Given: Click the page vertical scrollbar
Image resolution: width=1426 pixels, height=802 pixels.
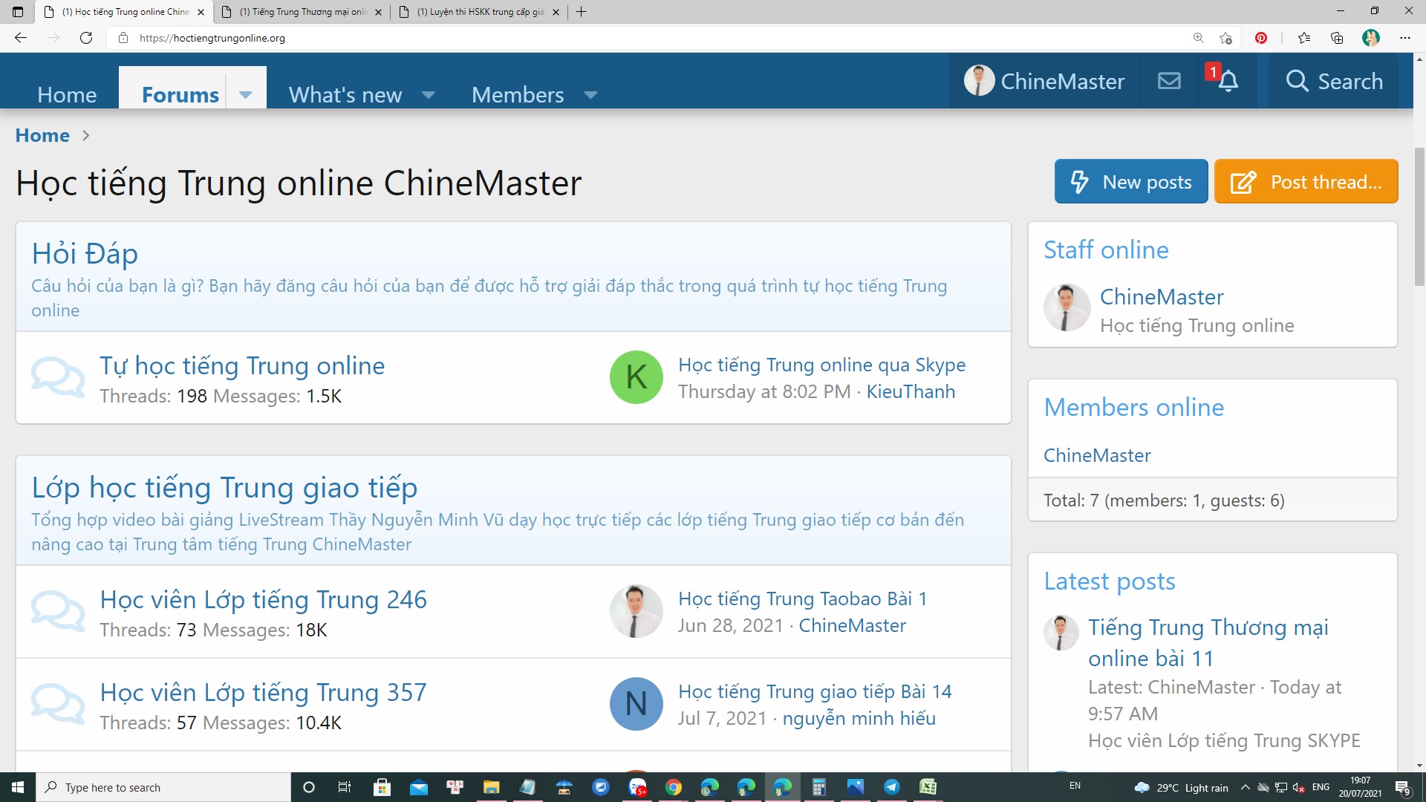Looking at the screenshot, I should tap(1419, 215).
